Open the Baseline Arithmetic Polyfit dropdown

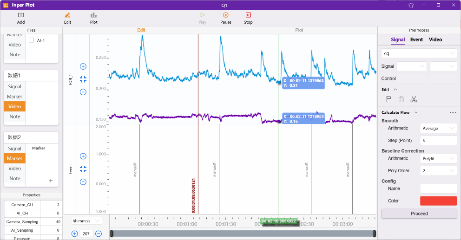tap(439, 158)
